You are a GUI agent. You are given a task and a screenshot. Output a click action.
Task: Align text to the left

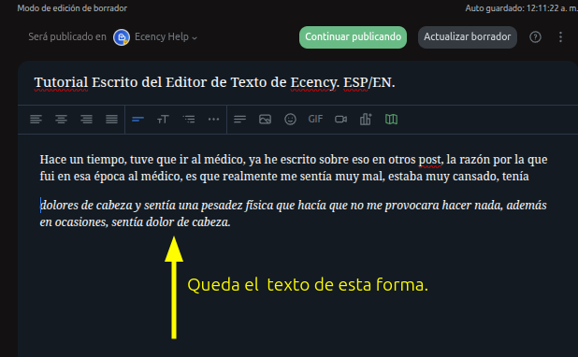[36, 120]
